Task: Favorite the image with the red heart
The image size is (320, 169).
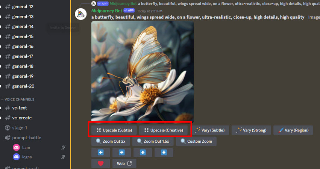Action: tap(101, 163)
